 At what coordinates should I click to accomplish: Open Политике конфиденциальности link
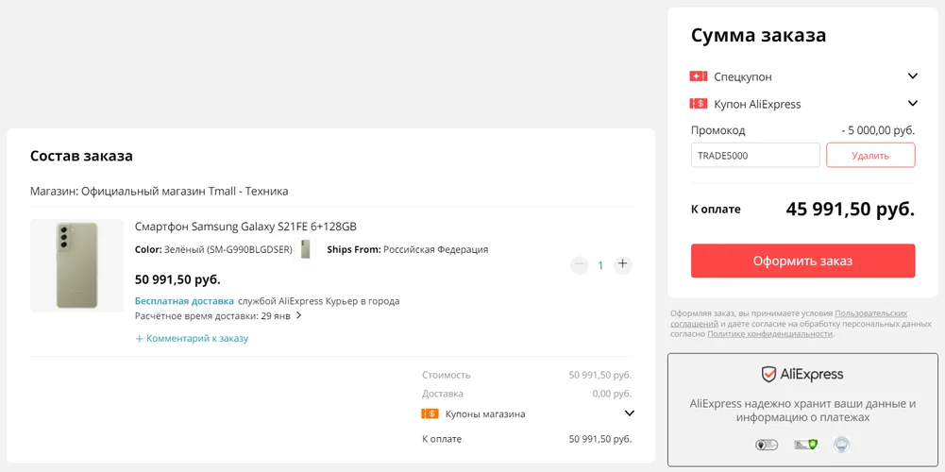point(769,334)
